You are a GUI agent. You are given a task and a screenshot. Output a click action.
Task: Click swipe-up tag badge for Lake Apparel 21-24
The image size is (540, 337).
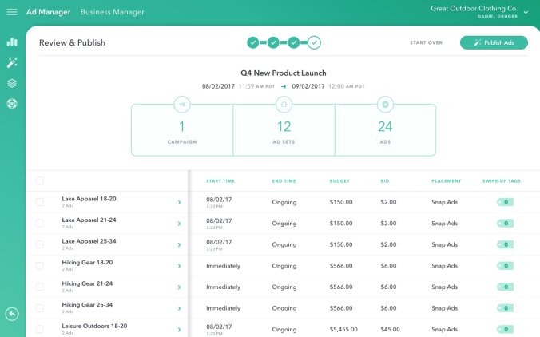click(505, 224)
